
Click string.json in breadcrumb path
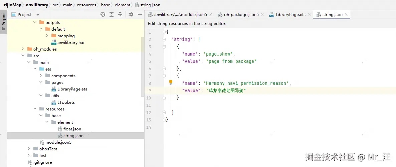(x=148, y=5)
